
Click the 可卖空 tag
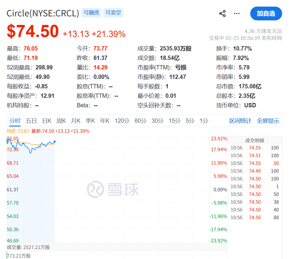coord(113,13)
